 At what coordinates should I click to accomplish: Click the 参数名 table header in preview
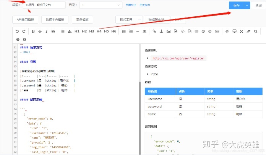(160, 91)
